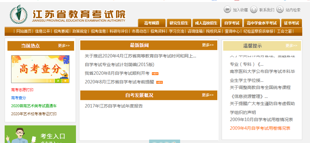The height and width of the screenshot is (143, 310).
Task: Click the Jiangsu examination authority logo emblem
Action: pos(19,14)
